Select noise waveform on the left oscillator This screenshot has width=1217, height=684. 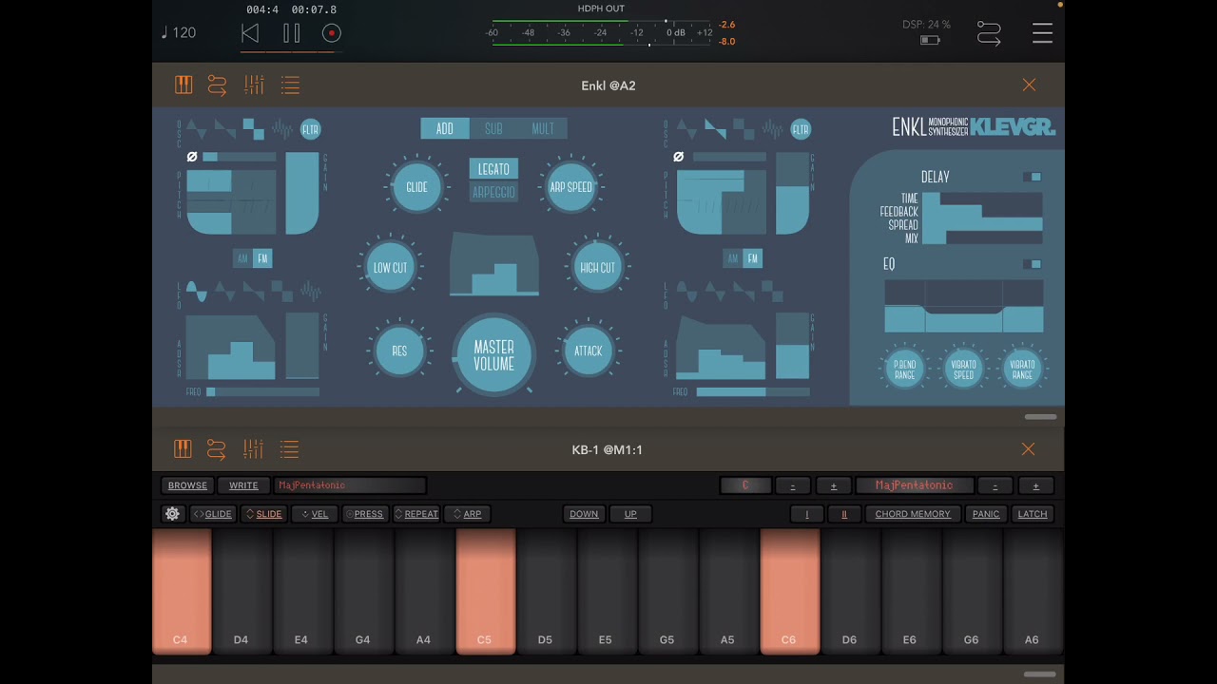282,128
